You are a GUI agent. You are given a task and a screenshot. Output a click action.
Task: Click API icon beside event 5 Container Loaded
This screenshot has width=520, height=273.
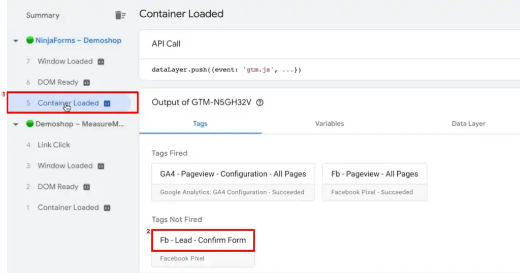pyautogui.click(x=107, y=104)
